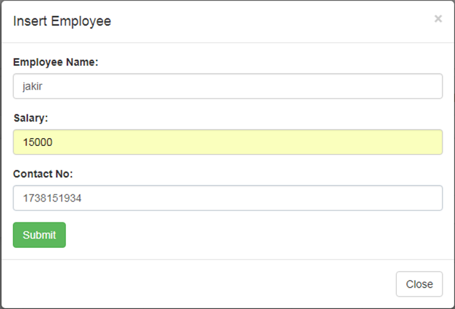Click empty space in the modal footer
This screenshot has height=309, width=455.
pyautogui.click(x=202, y=284)
